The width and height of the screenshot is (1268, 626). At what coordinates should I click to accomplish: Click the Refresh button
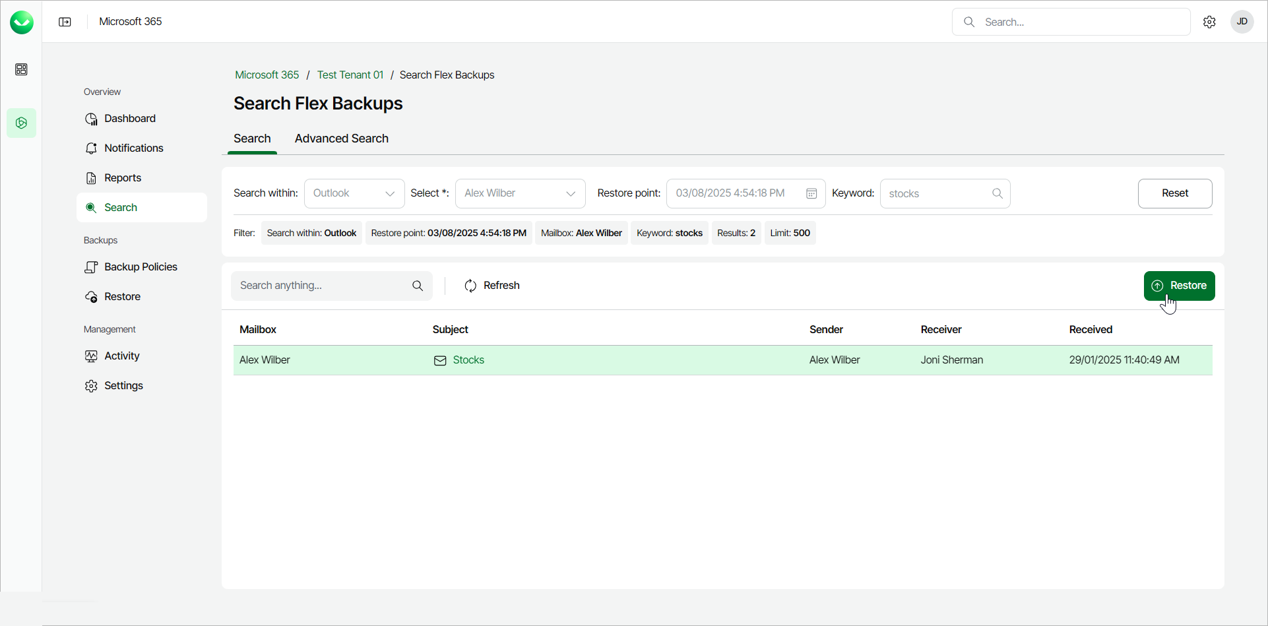(492, 286)
